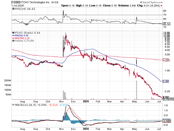Click the 50M volume axis label
Screen dimensions: 174x131
tap(8, 95)
